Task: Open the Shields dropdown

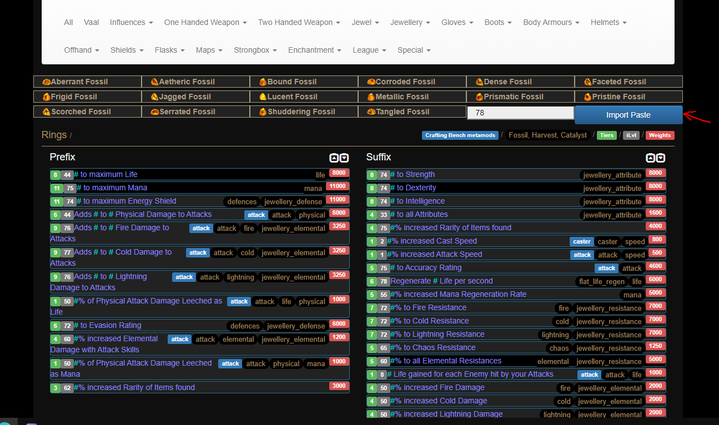Action: click(127, 50)
